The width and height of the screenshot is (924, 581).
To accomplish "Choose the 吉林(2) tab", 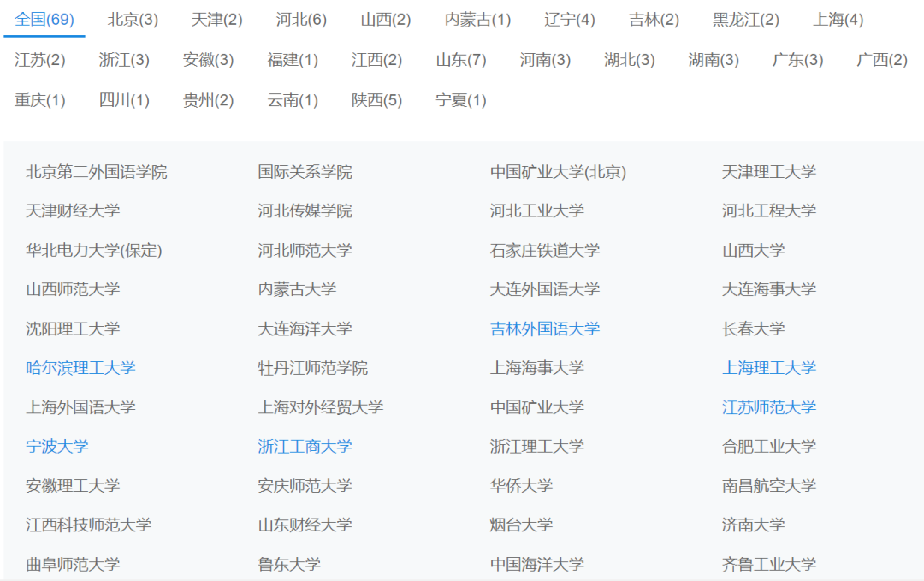I will [x=654, y=20].
